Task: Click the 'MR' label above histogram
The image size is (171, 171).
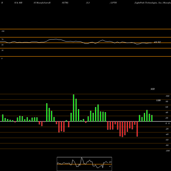Action: (153, 89)
